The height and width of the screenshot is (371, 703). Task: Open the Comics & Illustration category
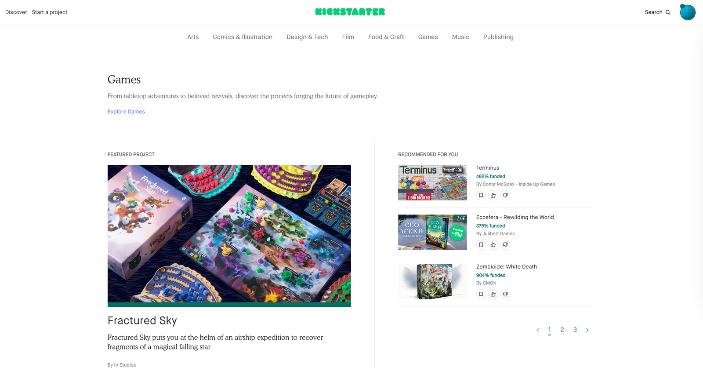tap(243, 37)
